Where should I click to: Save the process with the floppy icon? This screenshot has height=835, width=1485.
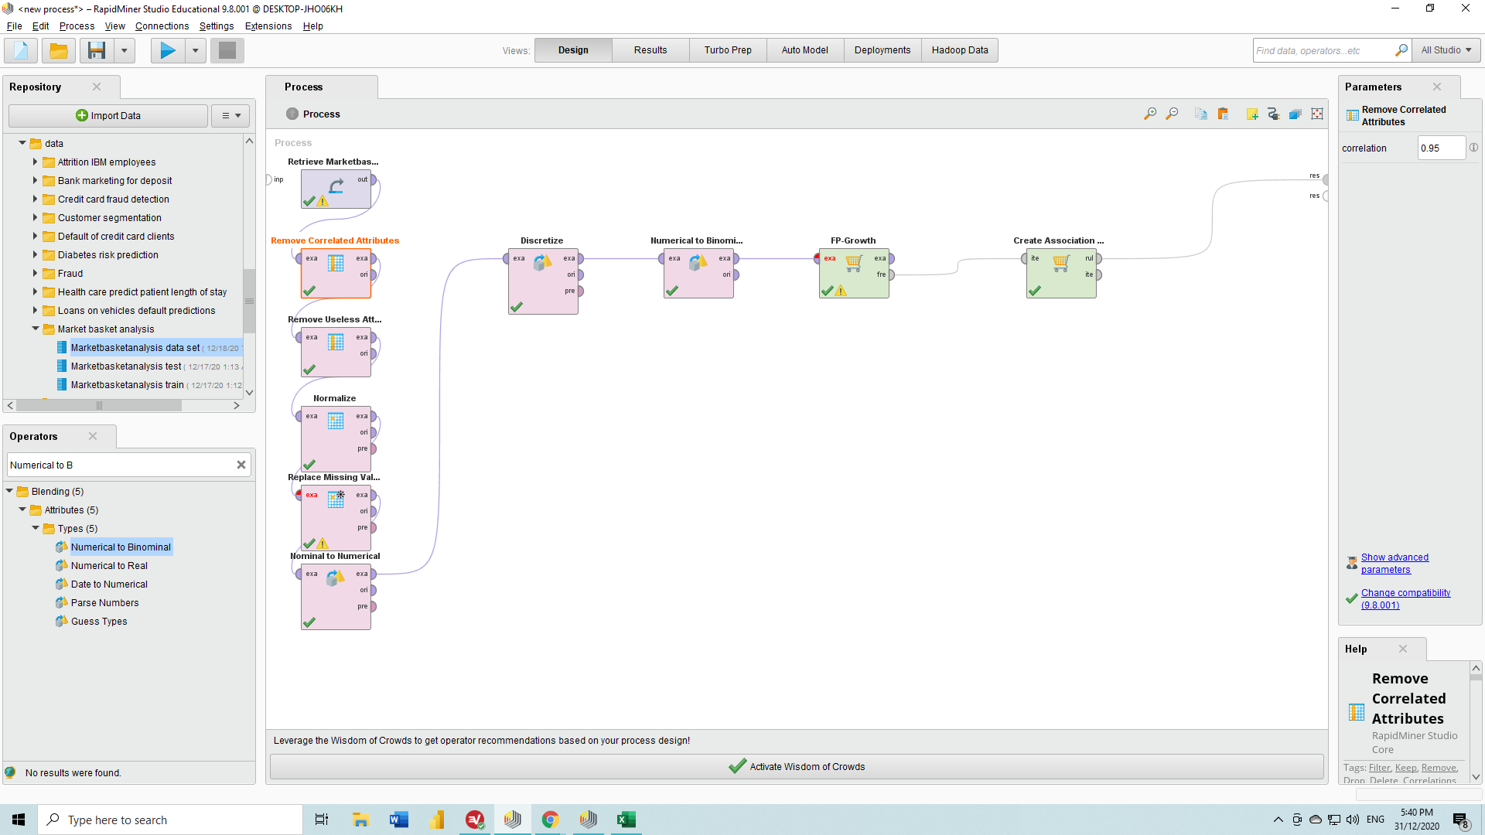pos(97,51)
